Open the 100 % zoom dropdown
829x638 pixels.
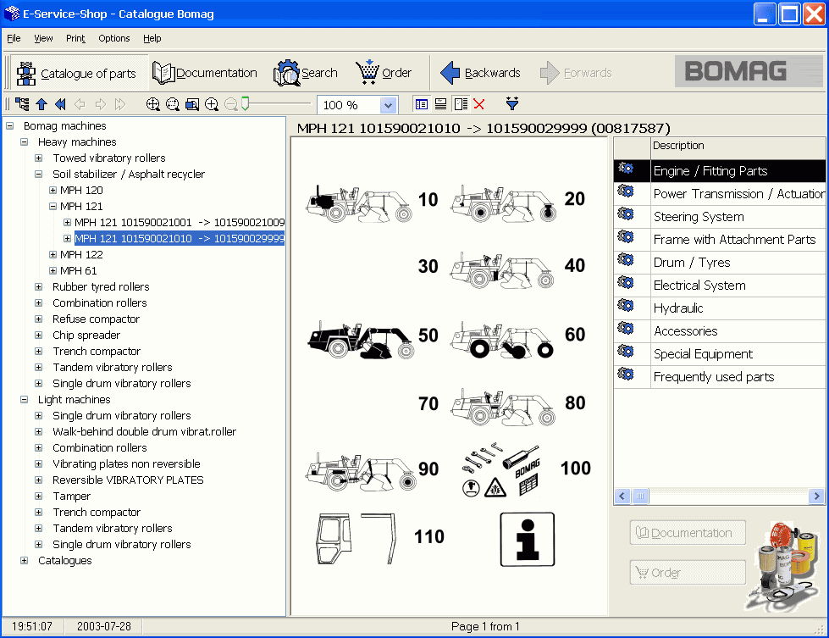388,105
